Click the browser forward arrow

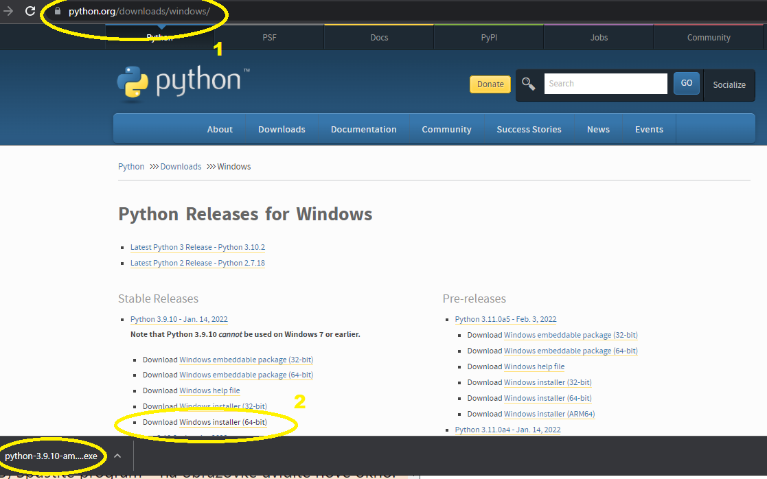[8, 11]
